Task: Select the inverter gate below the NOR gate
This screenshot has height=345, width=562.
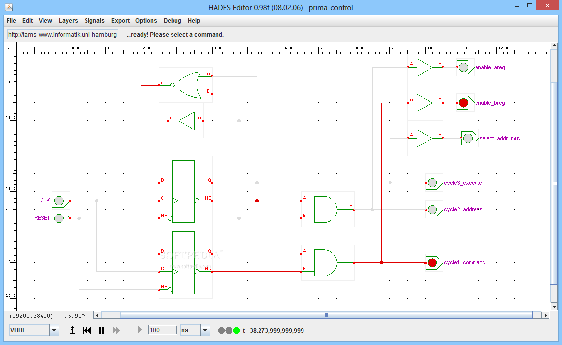Action: 186,121
